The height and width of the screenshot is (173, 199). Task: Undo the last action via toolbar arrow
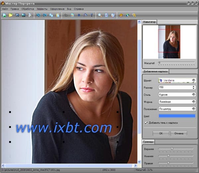[x=38, y=15]
